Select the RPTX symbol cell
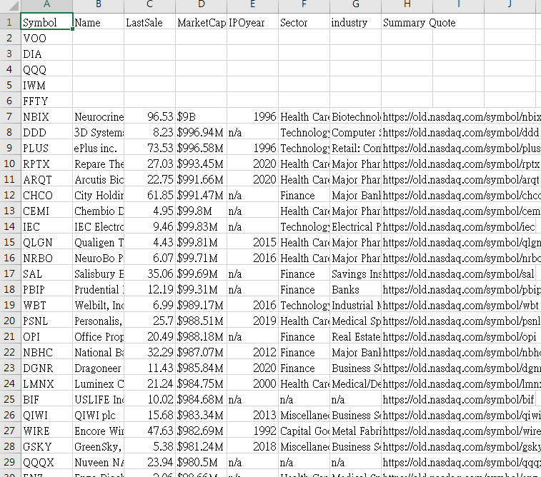This screenshot has height=477, width=541. [46, 164]
